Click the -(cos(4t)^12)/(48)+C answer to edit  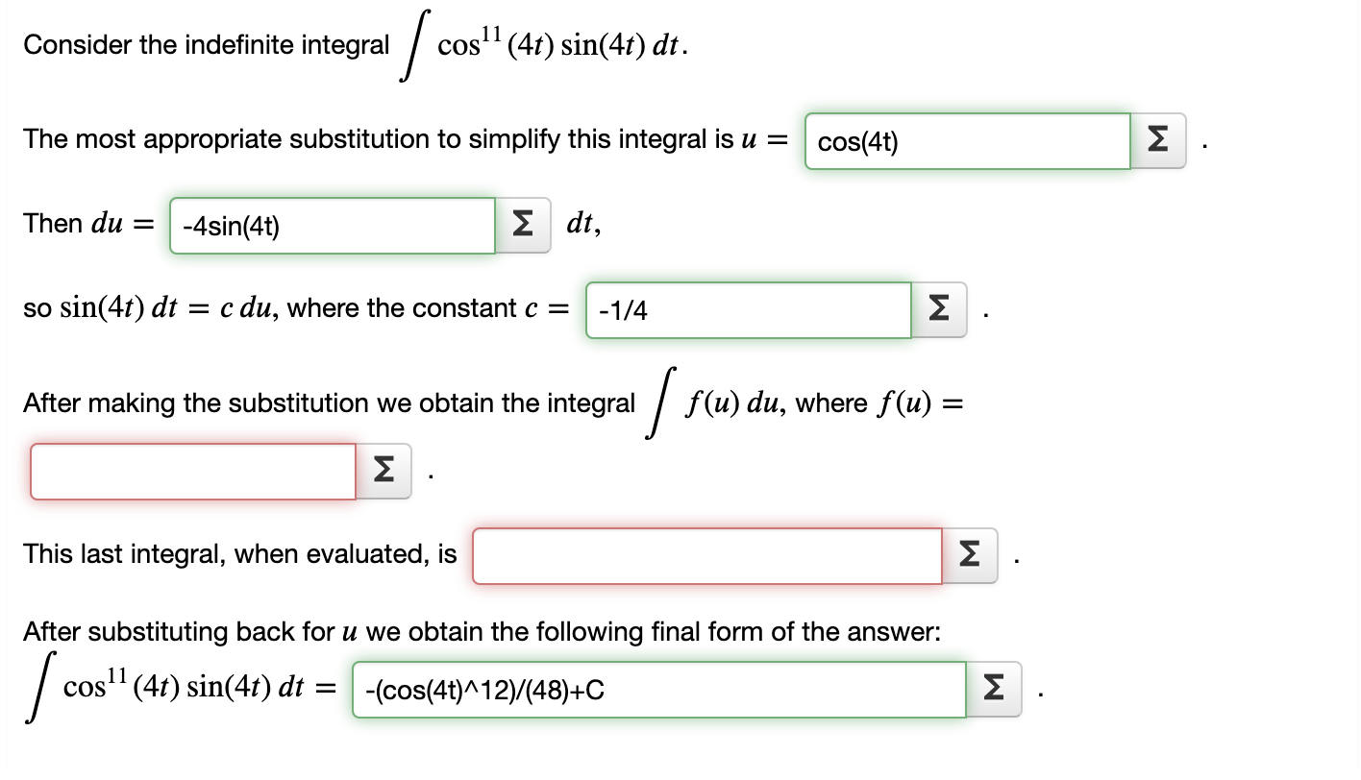pos(658,689)
